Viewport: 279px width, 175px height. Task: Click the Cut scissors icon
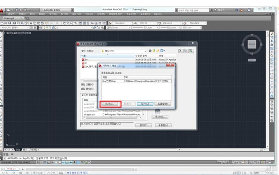pos(31,23)
